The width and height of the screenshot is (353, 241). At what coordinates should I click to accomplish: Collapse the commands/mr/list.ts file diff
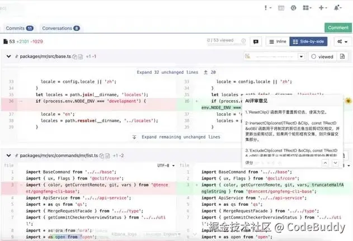[8, 155]
